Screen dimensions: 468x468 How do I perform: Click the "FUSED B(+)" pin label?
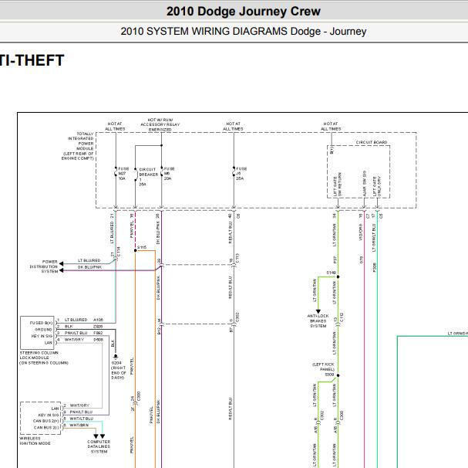[41, 323]
